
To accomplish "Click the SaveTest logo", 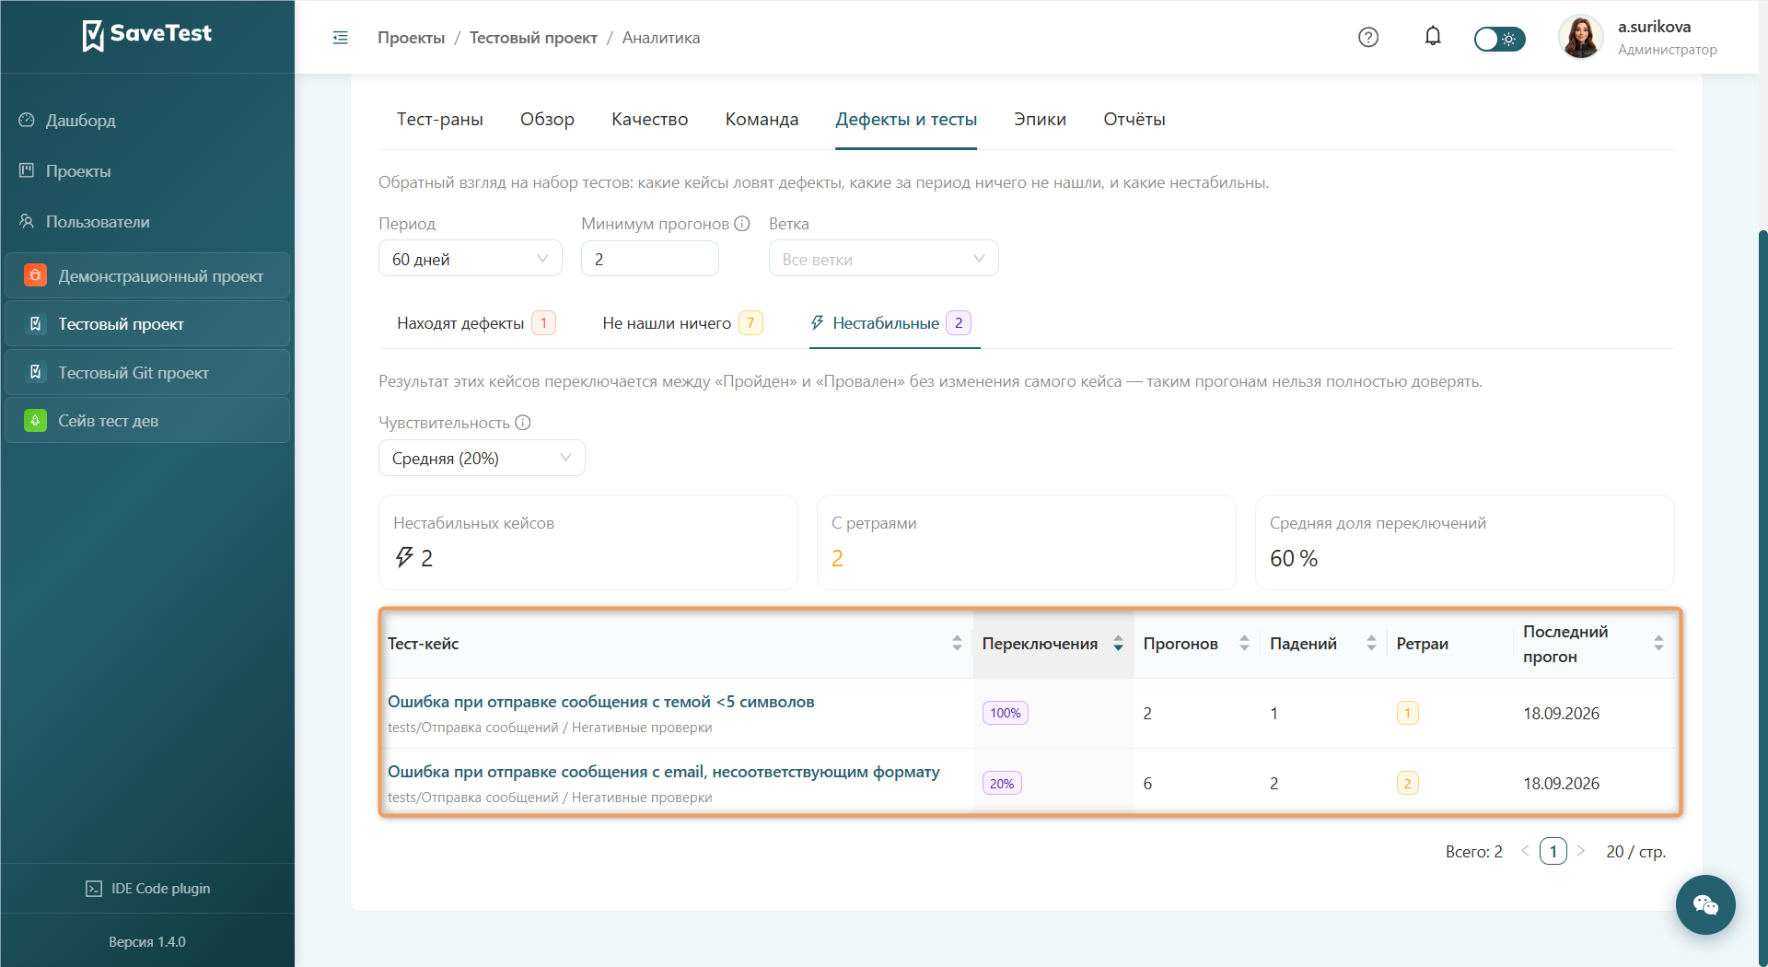I will (x=147, y=35).
